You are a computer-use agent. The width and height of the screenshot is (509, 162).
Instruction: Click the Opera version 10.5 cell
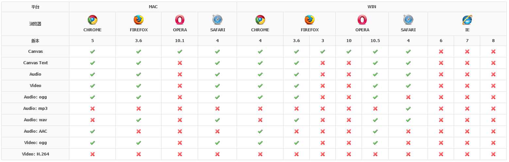[x=375, y=41]
